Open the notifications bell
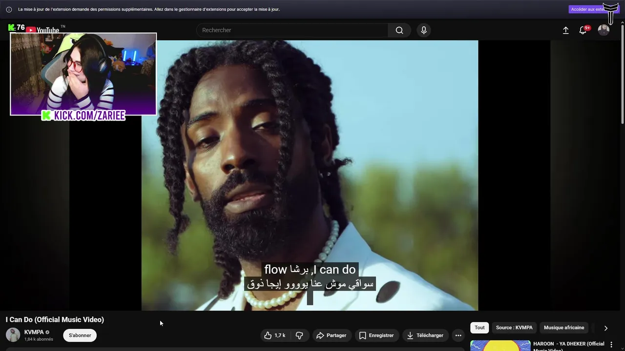Viewport: 625px width, 351px height. pyautogui.click(x=583, y=30)
